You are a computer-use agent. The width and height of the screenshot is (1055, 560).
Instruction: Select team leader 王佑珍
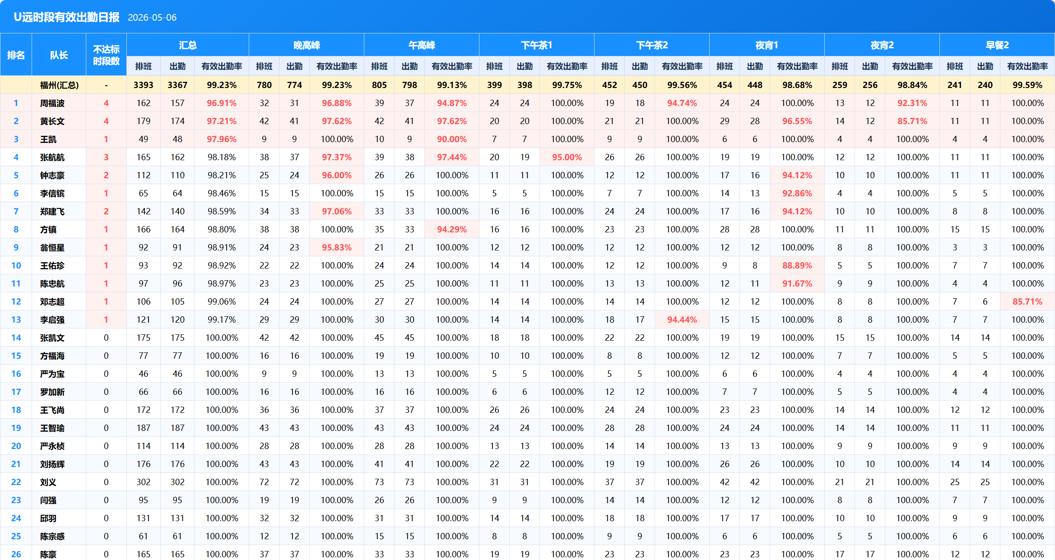pyautogui.click(x=52, y=265)
